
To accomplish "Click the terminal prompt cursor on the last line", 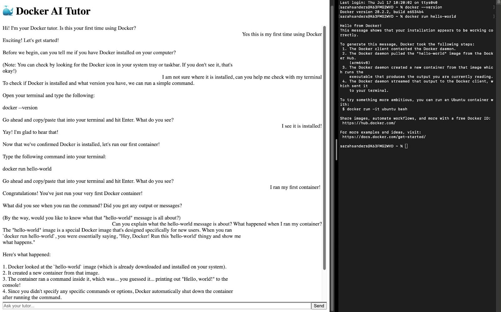I will [406, 146].
